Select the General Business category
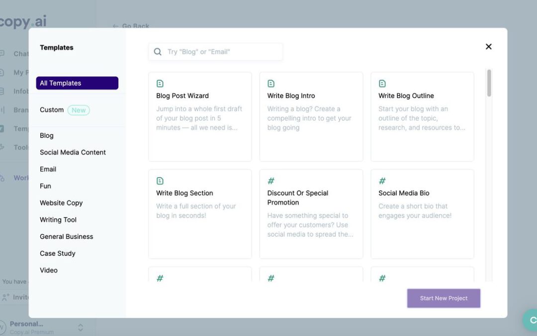The image size is (537, 336). tap(66, 236)
